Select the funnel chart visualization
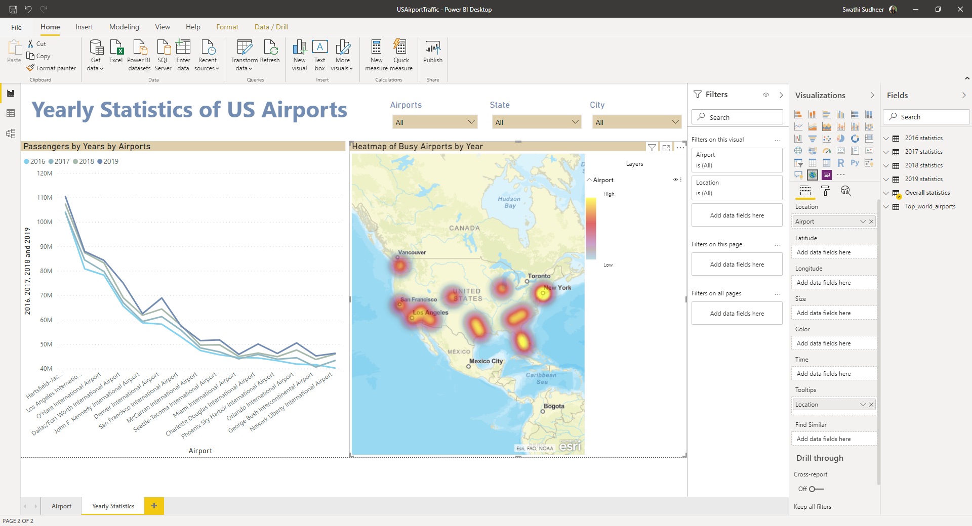The width and height of the screenshot is (972, 526). click(x=813, y=139)
